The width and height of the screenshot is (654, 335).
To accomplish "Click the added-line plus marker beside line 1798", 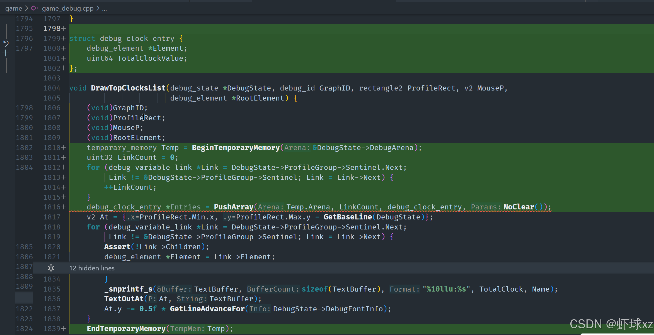I will [x=64, y=29].
